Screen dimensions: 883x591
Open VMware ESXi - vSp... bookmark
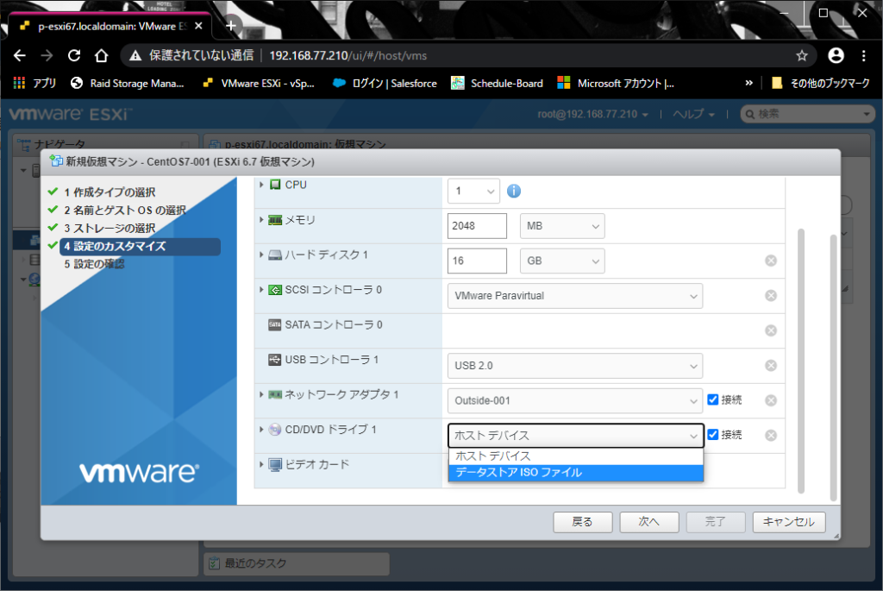click(259, 84)
